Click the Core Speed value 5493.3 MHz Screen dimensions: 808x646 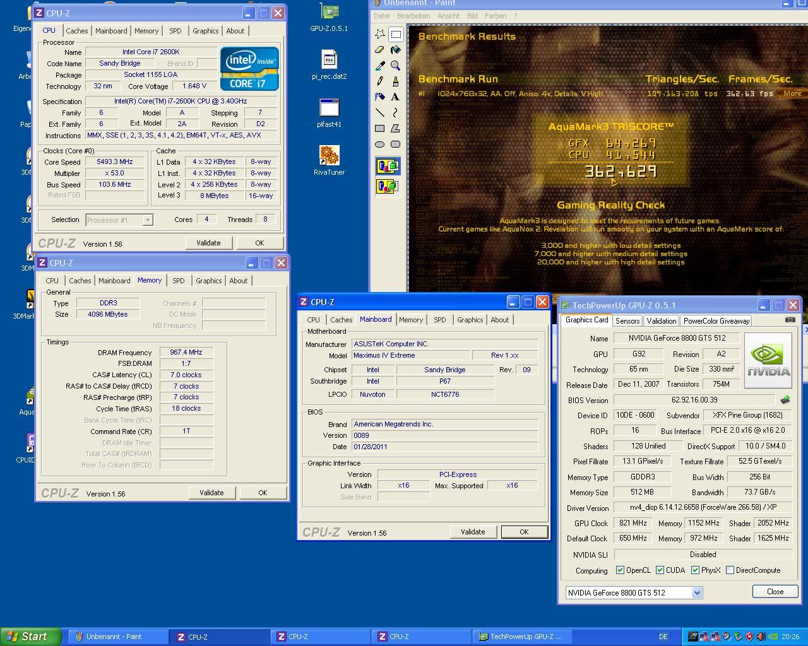[x=115, y=162]
